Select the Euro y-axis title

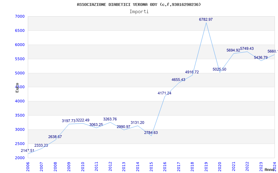click(17, 88)
